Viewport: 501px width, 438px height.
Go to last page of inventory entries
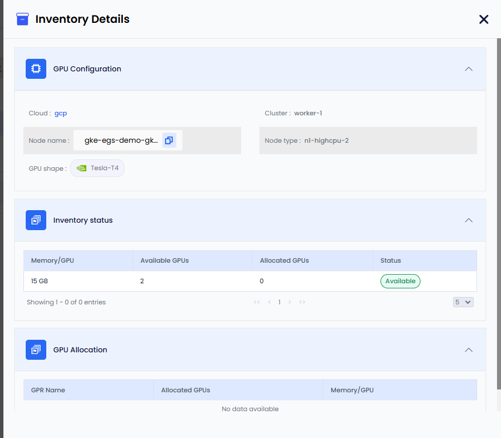[302, 302]
